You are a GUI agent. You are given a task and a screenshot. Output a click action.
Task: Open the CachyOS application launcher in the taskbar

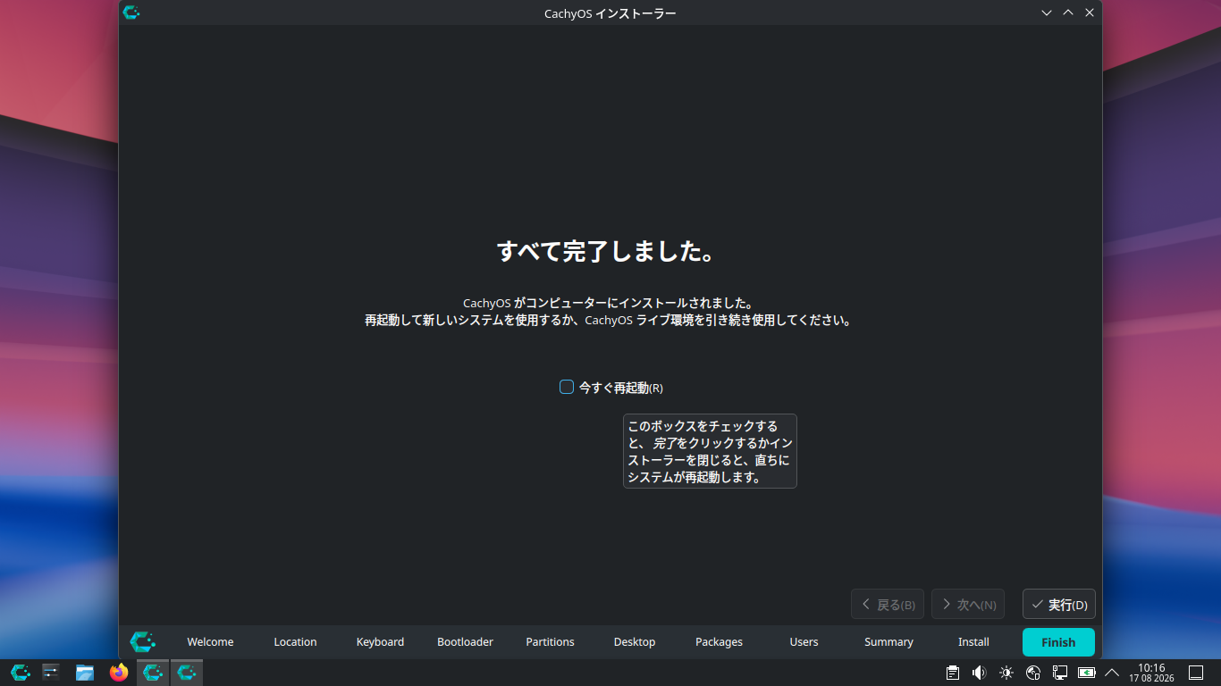pyautogui.click(x=21, y=673)
